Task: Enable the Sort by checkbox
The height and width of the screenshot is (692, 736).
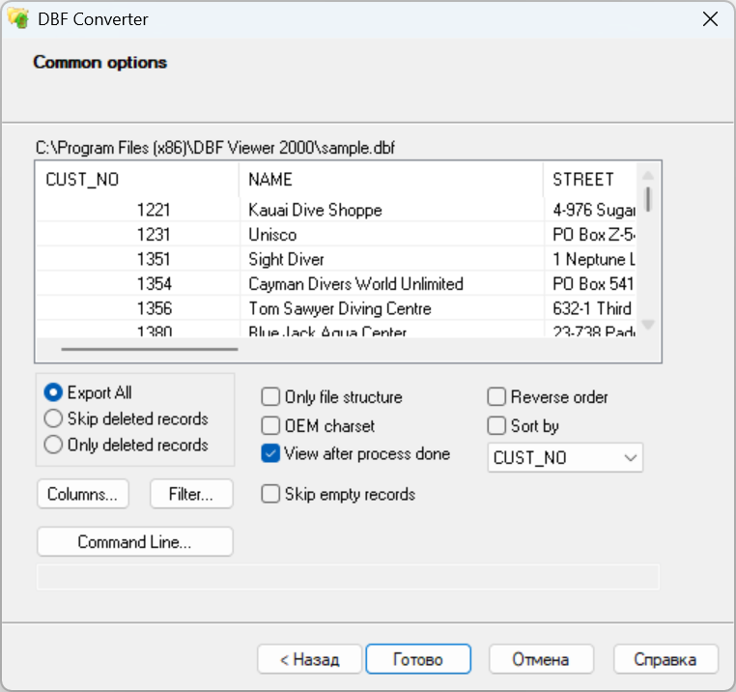Action: tap(497, 426)
